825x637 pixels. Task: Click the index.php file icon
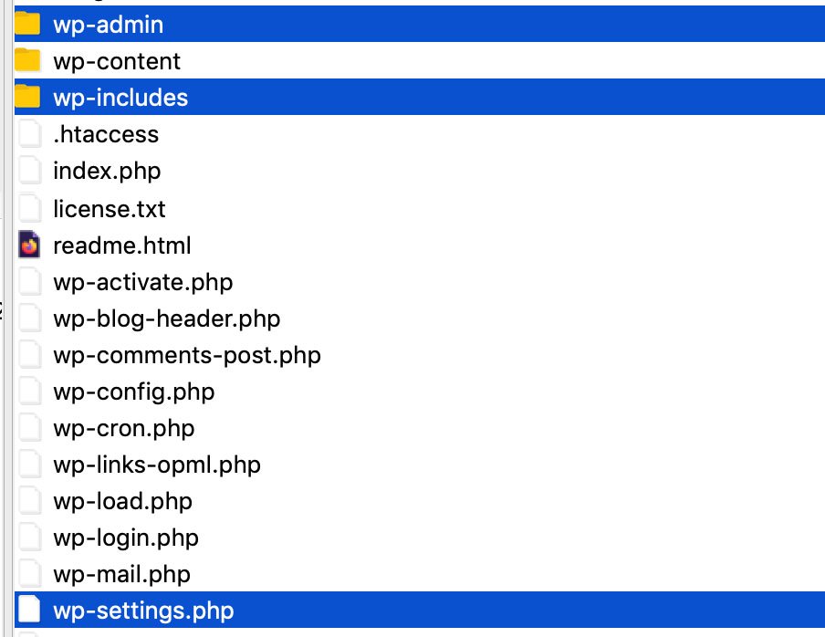[29, 171]
